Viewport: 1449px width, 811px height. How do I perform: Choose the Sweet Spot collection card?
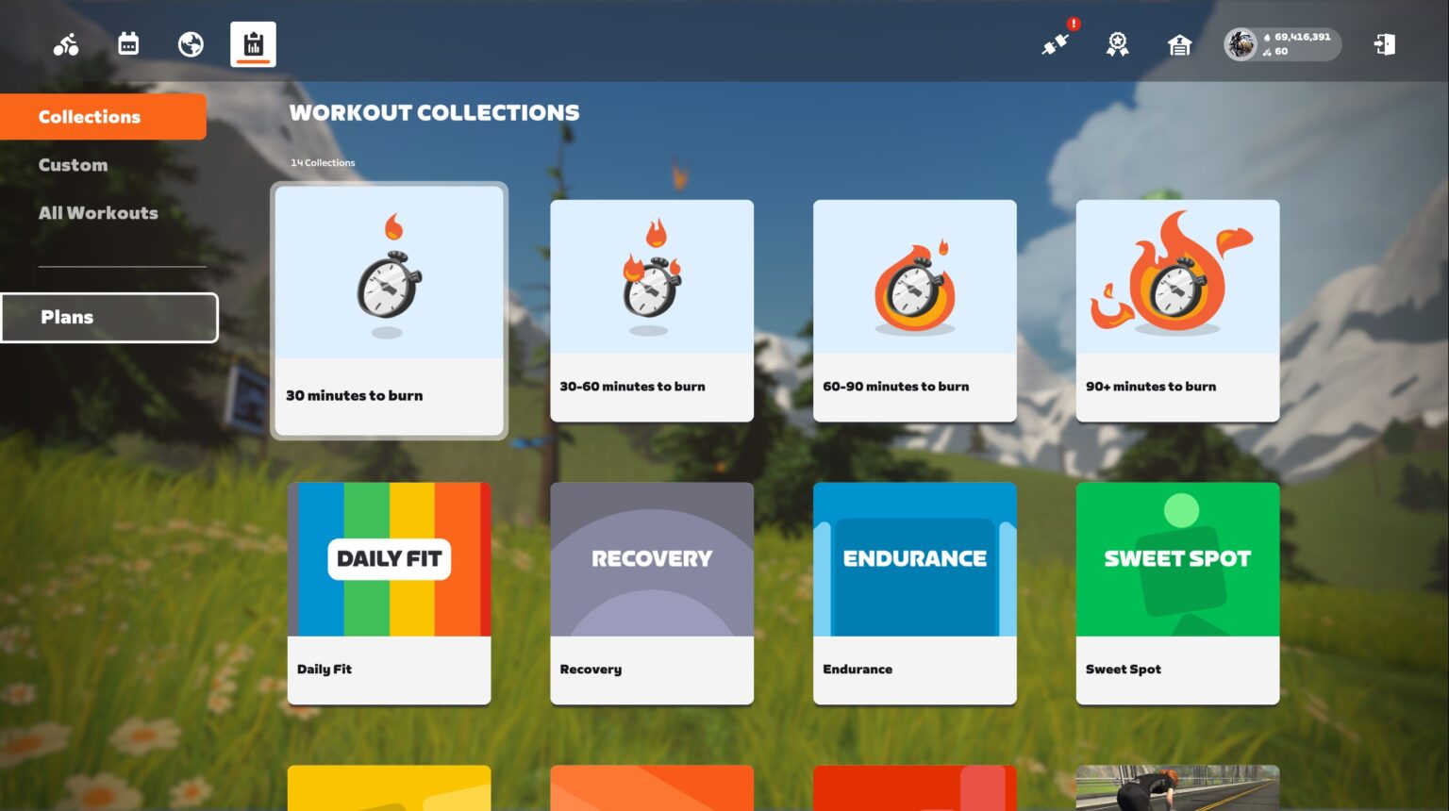coord(1177,593)
